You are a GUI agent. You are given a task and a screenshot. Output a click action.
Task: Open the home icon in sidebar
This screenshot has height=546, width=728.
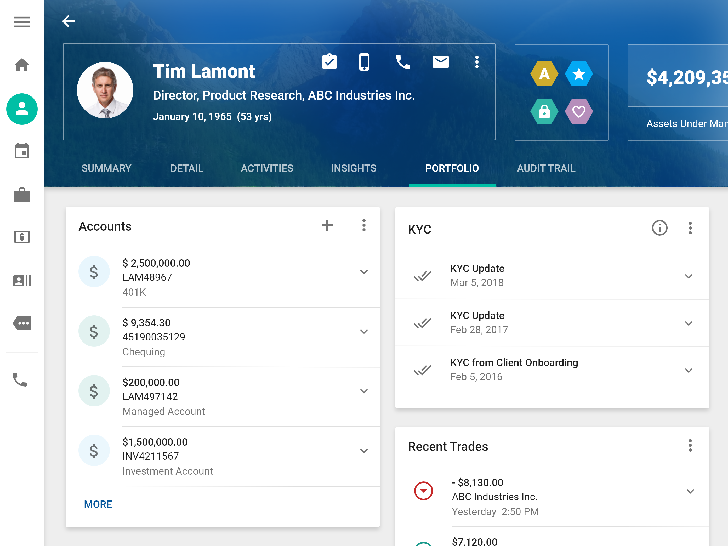(x=22, y=65)
